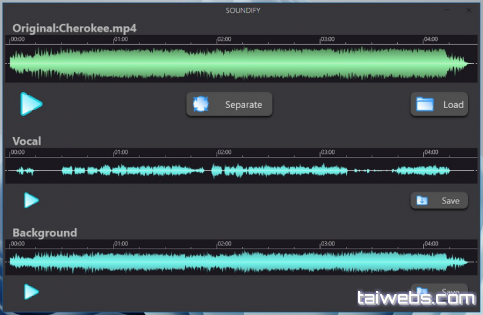
Task: Click the Original:Cherokee.mp4 title text
Action: 74,28
